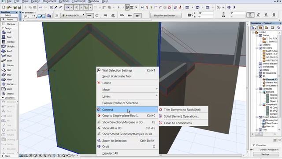Click the wall height input field

206,13
